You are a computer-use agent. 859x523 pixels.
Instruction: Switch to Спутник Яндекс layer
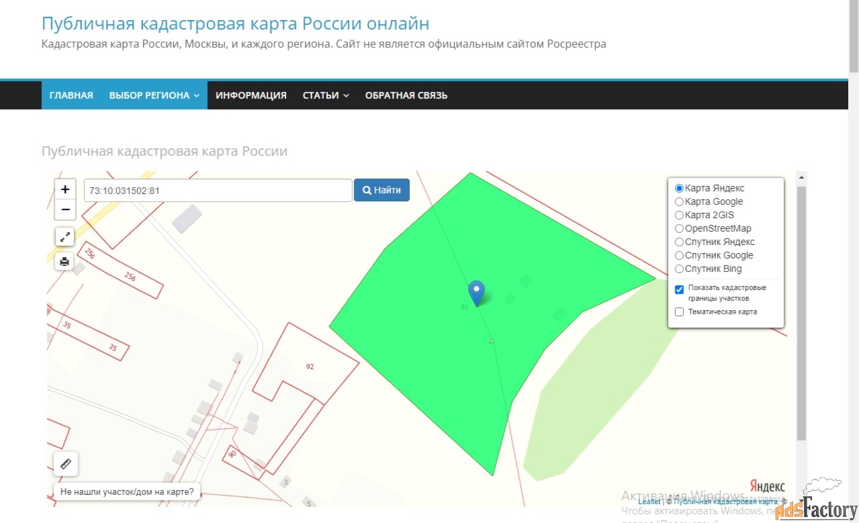tap(679, 242)
